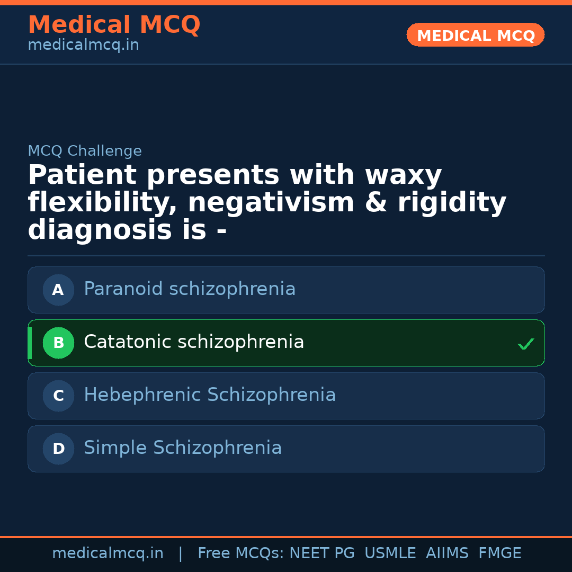Select USMLE in the footer
The height and width of the screenshot is (572, 572).
[390, 553]
